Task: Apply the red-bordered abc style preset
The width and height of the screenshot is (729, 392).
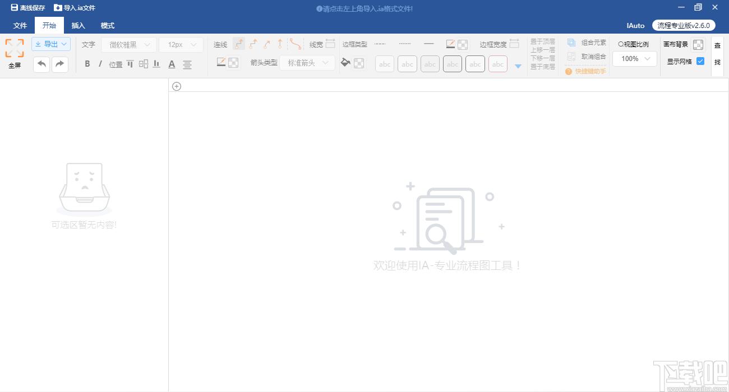Action: pos(498,64)
